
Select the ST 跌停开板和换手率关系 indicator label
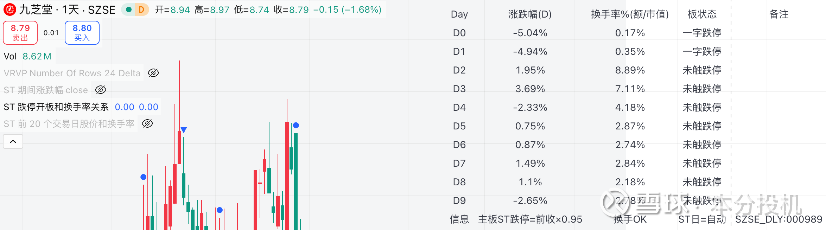click(x=56, y=107)
